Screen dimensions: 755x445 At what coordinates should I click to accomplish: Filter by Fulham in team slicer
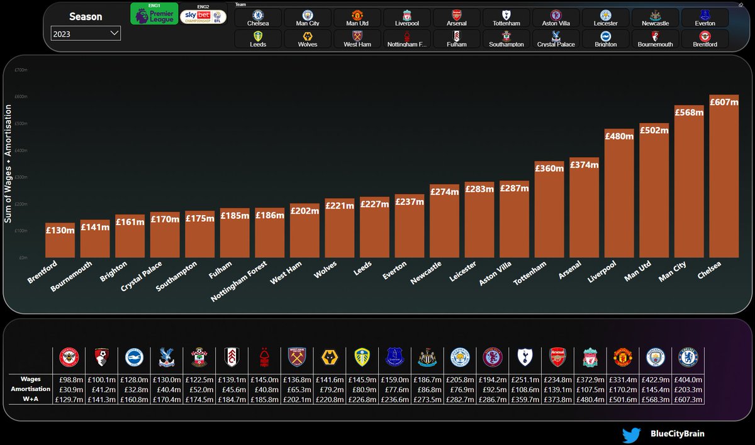457,39
